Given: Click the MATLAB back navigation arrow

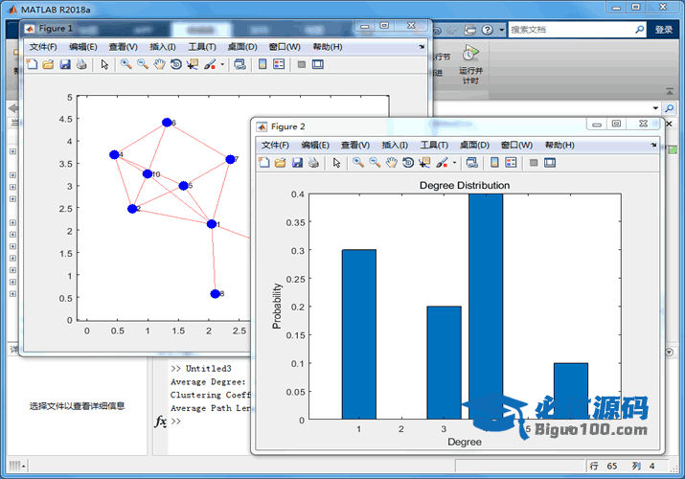Looking at the screenshot, I should pyautogui.click(x=13, y=108).
